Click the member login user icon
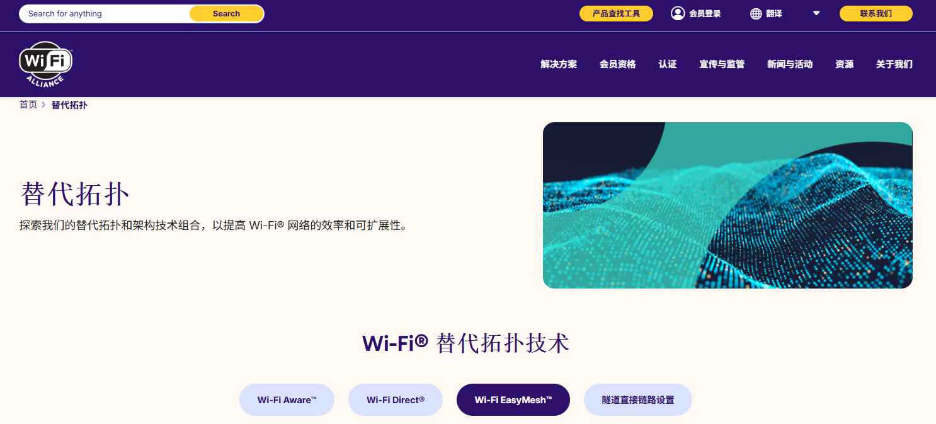Viewport: 936px width, 424px height. [x=678, y=13]
